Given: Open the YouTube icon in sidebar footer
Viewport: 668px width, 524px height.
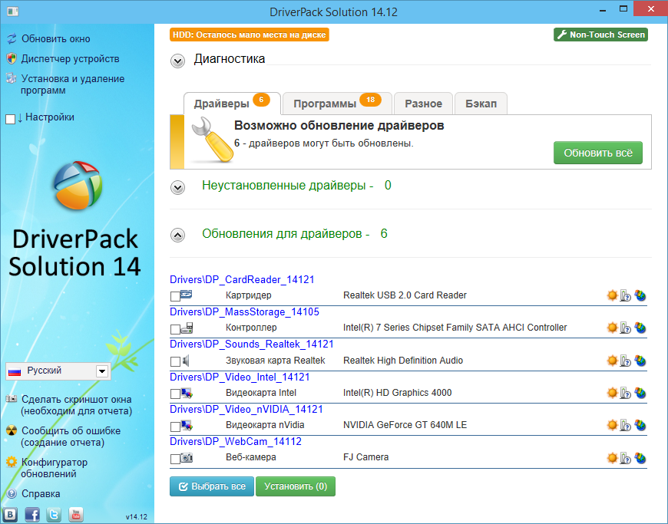Looking at the screenshot, I should pos(76,514).
